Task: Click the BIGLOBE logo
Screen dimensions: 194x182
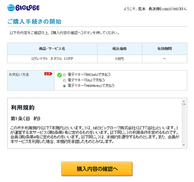Action: pos(24,8)
